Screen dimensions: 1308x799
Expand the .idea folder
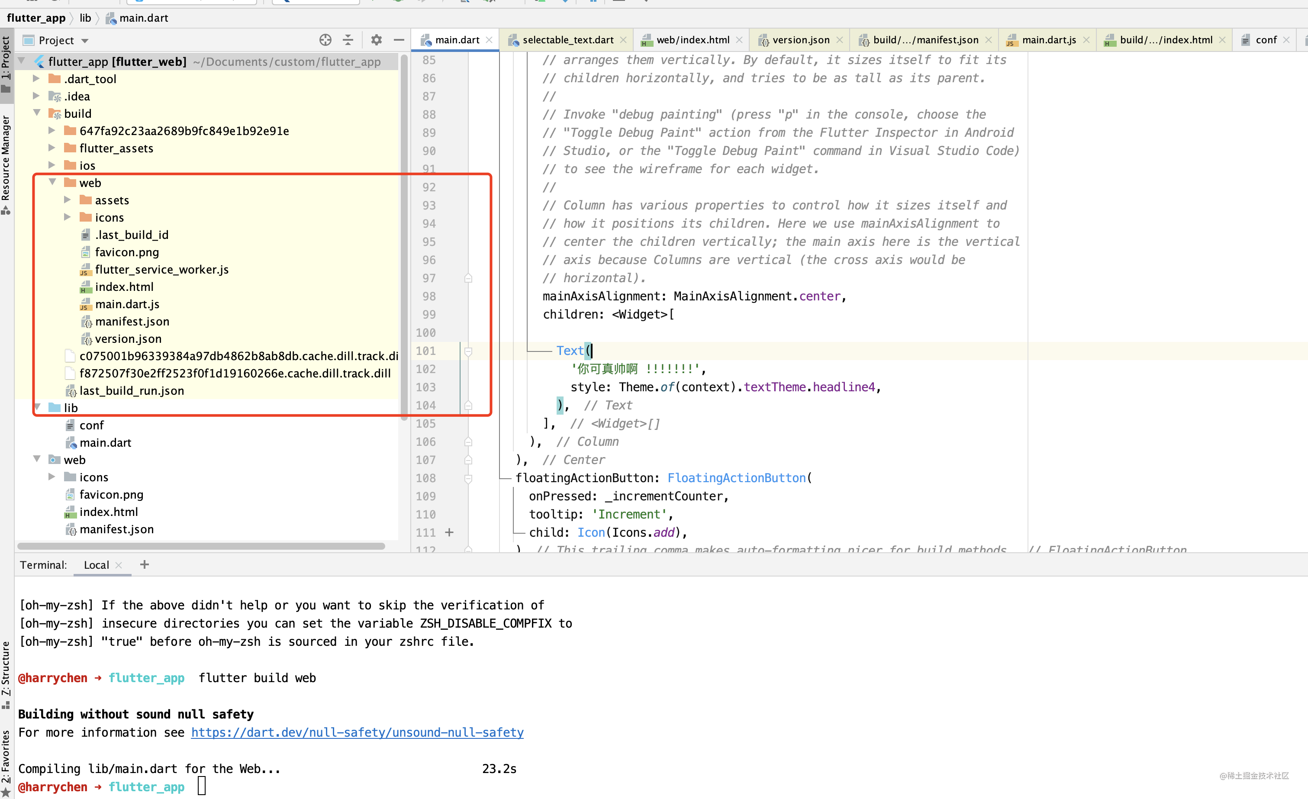tap(36, 96)
